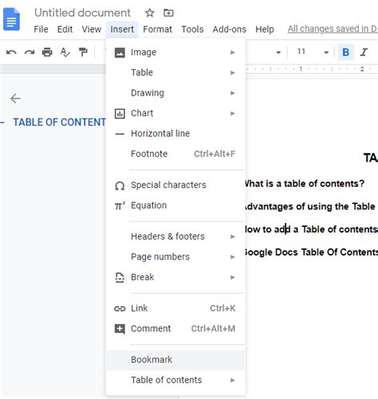Click the 'Advantages of using the Table' heading
Image resolution: width=378 pixels, height=399 pixels.
pos(310,206)
